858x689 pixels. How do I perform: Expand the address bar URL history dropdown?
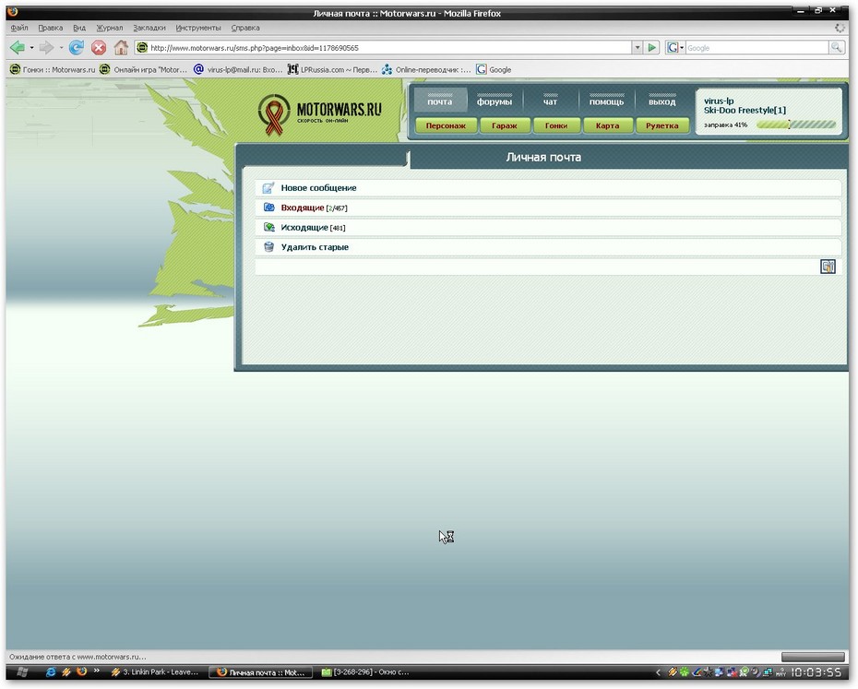click(x=638, y=48)
